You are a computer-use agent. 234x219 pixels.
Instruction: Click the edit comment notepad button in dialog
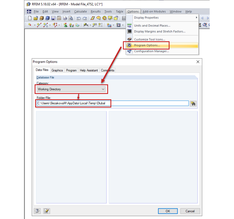pos(46,211)
